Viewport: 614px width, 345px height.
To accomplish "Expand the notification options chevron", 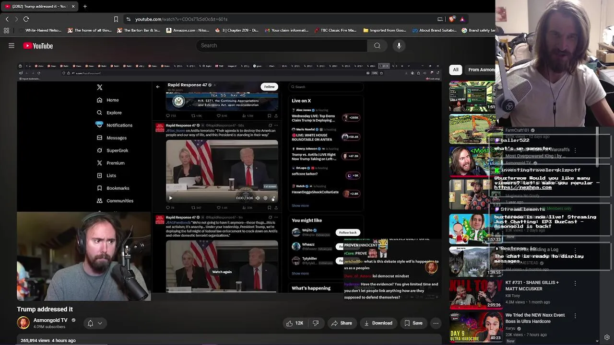I will 100,323.
